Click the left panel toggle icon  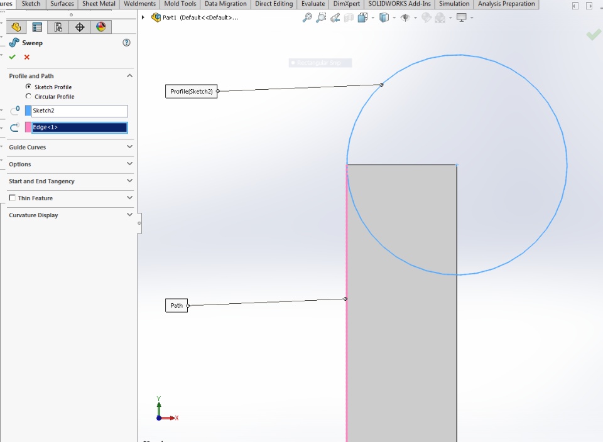tap(575, 6)
